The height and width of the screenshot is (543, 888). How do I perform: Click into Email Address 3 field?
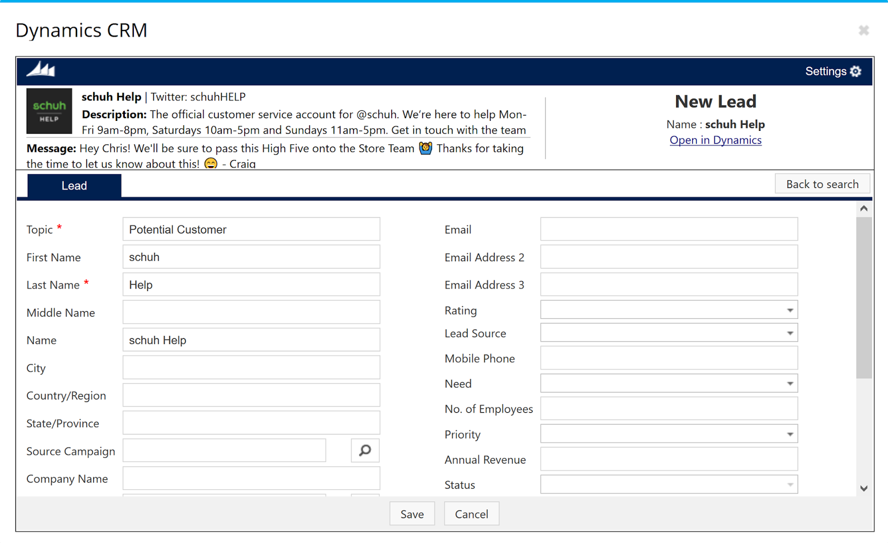click(x=669, y=285)
